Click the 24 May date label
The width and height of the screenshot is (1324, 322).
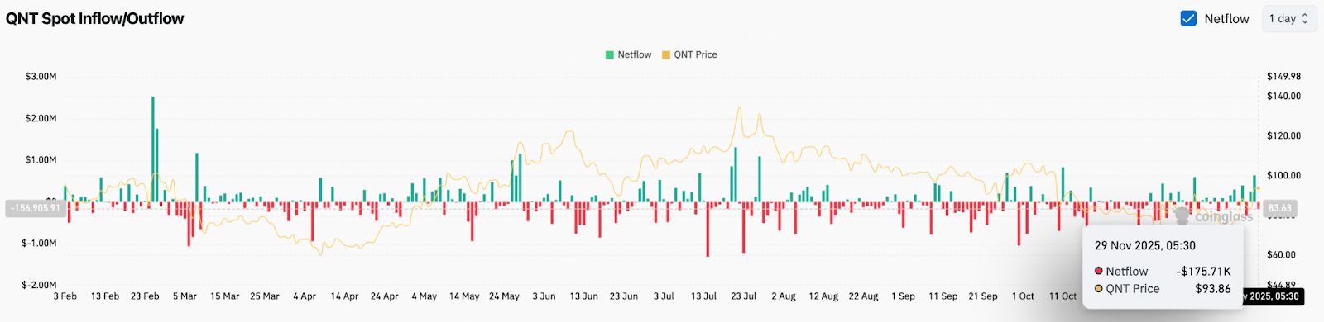point(504,296)
